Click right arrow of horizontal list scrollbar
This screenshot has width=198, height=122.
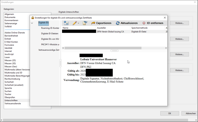pyautogui.click(x=166, y=48)
